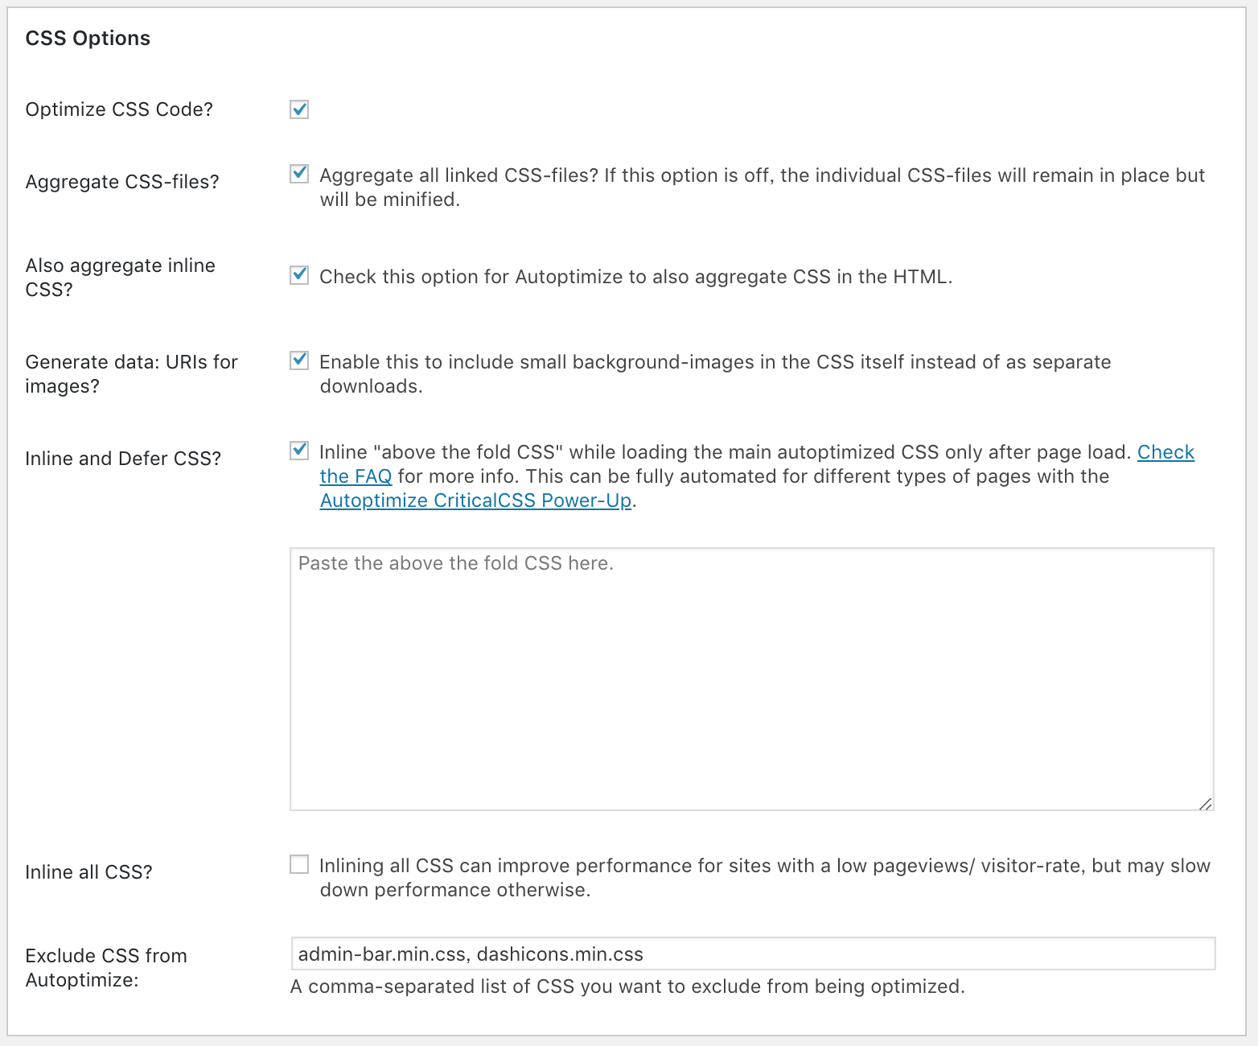Click the "Aggregate CSS-files?" row label
This screenshot has height=1046, width=1258.
122,182
